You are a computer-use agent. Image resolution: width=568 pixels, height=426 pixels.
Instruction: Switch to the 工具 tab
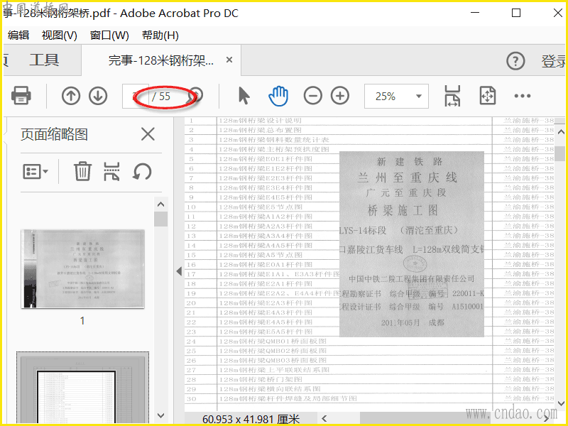(x=44, y=60)
